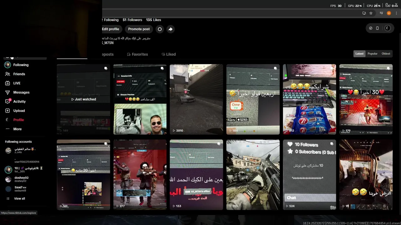Click the share profile arrow icon

(170, 29)
